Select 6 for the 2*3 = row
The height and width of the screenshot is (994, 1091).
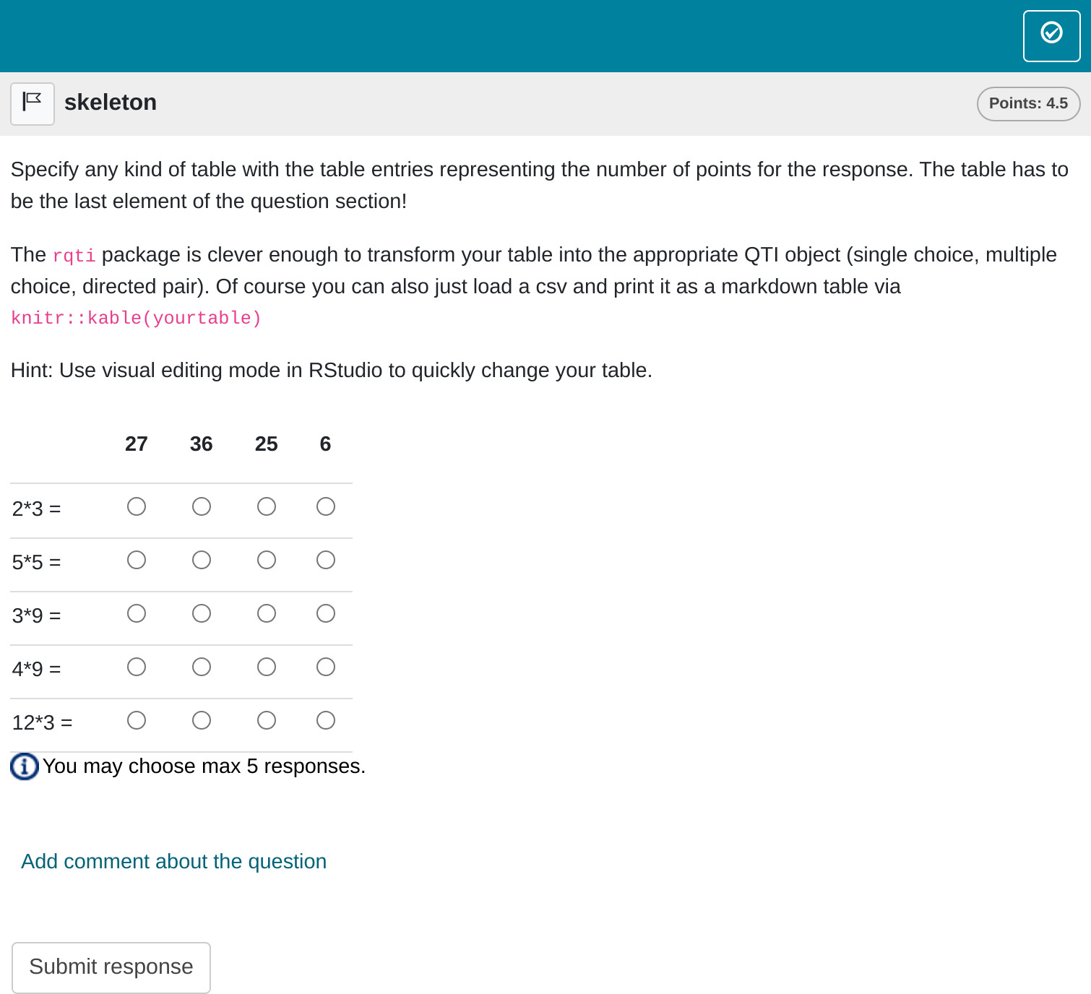tap(326, 506)
